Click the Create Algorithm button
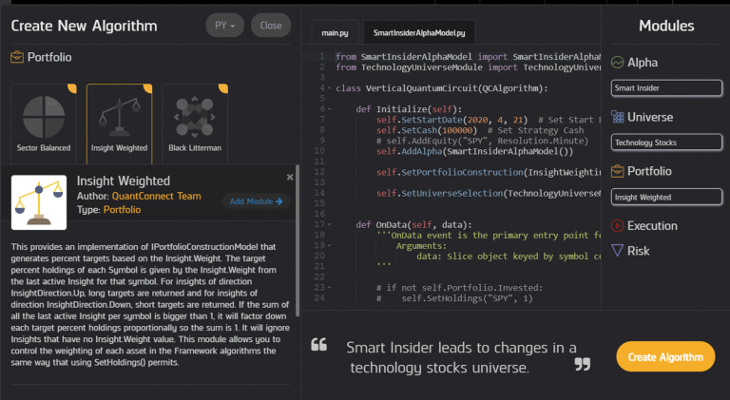 (x=665, y=356)
